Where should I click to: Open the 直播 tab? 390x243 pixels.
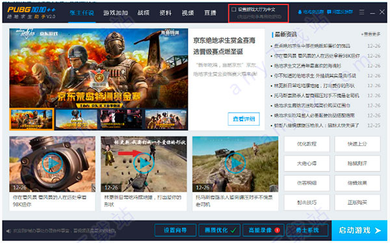pos(210,13)
